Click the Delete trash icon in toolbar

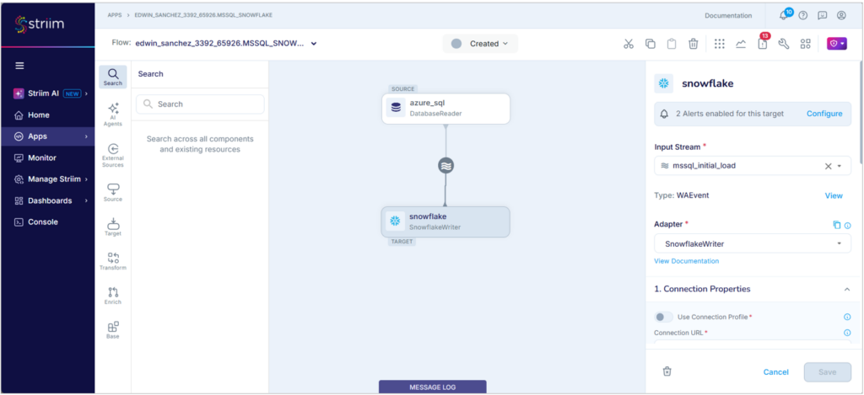tap(694, 44)
